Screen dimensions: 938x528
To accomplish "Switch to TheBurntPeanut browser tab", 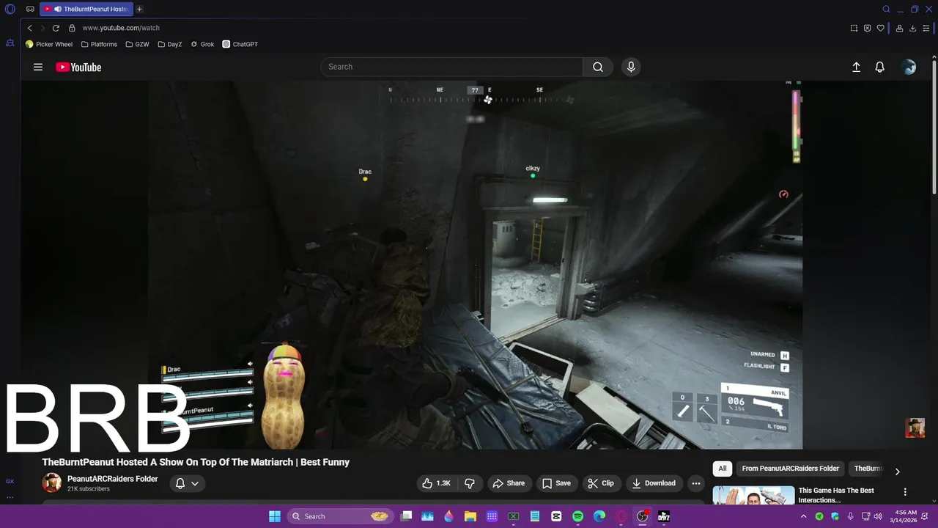I will pyautogui.click(x=86, y=10).
